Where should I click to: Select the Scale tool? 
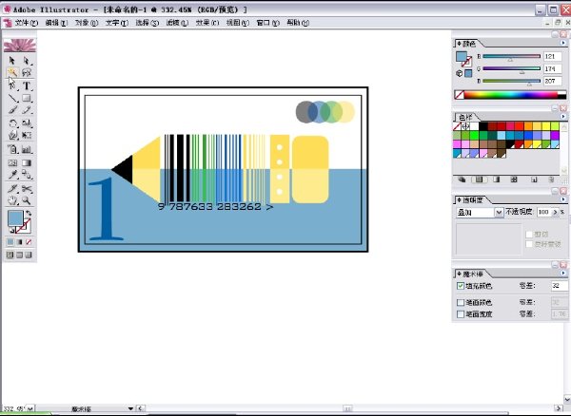click(x=27, y=123)
